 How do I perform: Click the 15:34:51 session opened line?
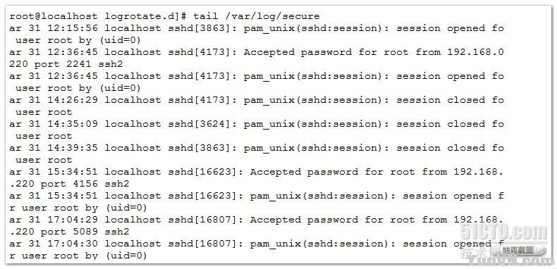point(257,196)
